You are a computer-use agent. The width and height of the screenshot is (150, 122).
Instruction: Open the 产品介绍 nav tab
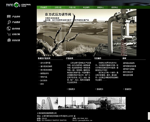pyautogui.click(x=72, y=7)
